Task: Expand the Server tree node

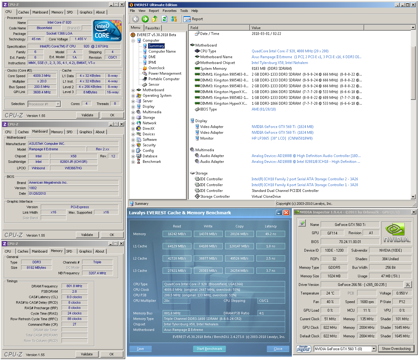Action: click(133, 101)
